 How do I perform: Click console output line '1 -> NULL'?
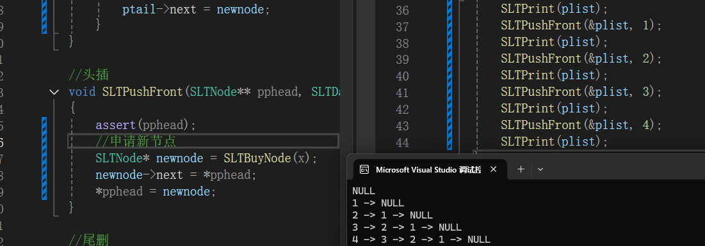[378, 203]
